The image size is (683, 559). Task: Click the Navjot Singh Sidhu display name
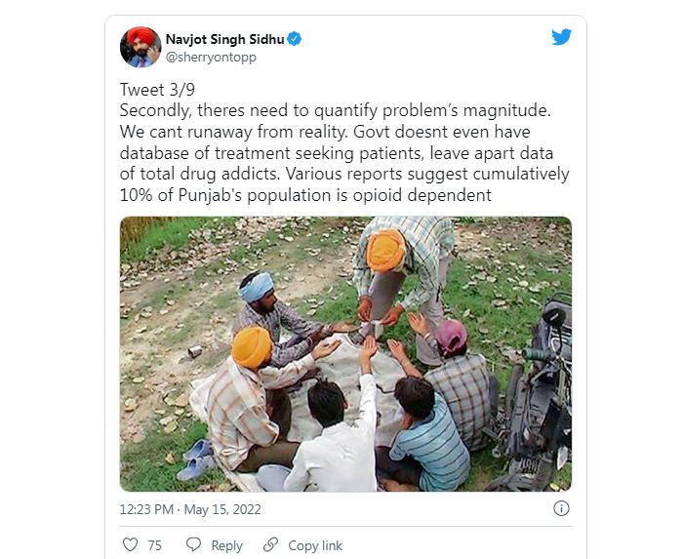point(224,39)
